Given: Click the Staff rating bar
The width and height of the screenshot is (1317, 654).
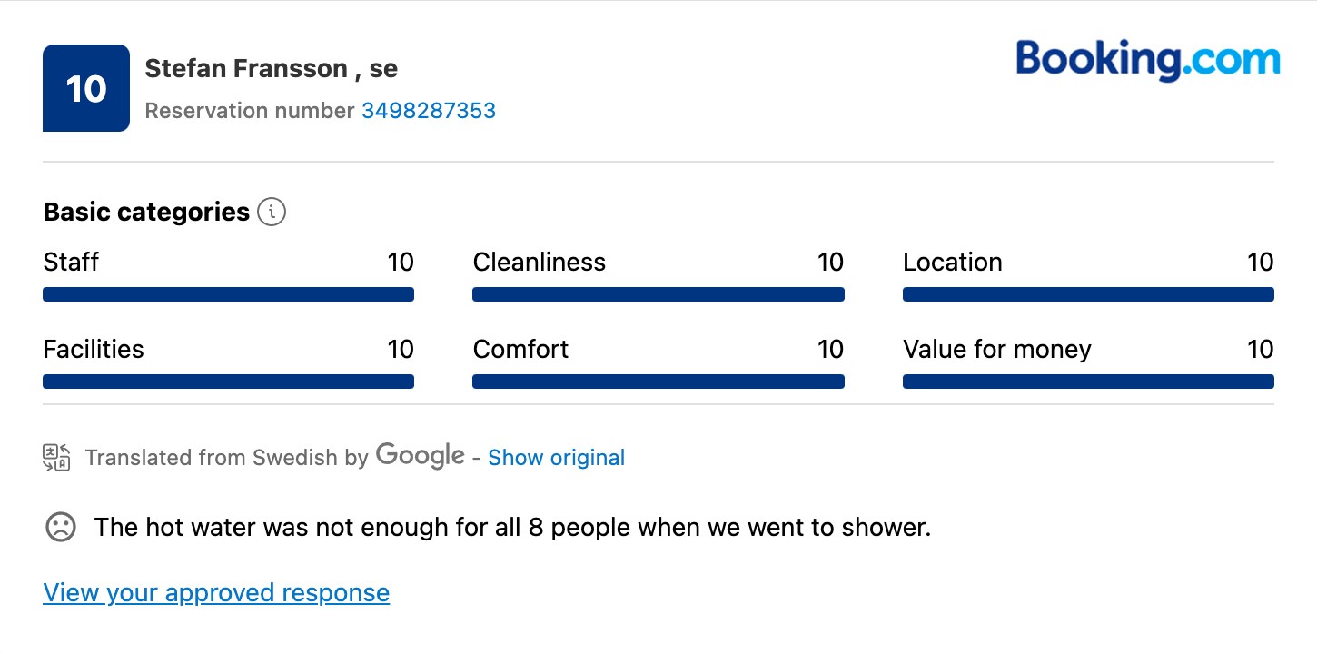Looking at the screenshot, I should [x=228, y=294].
